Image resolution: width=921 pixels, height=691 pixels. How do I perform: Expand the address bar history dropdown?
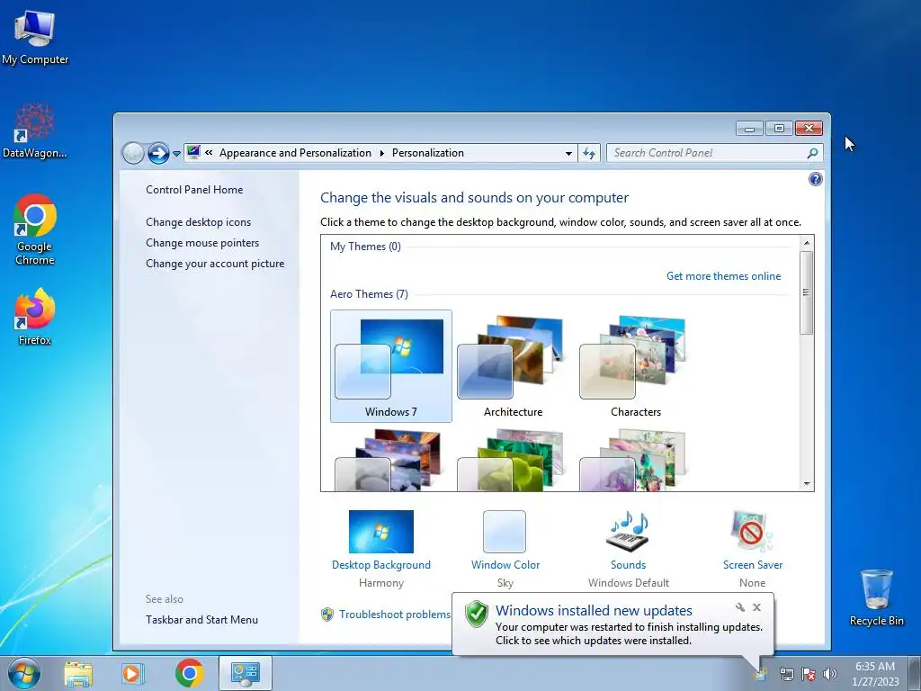[x=568, y=153]
